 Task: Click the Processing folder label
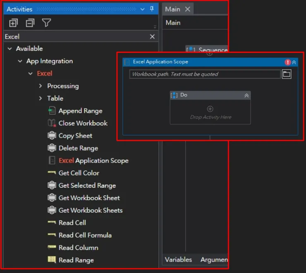click(63, 86)
